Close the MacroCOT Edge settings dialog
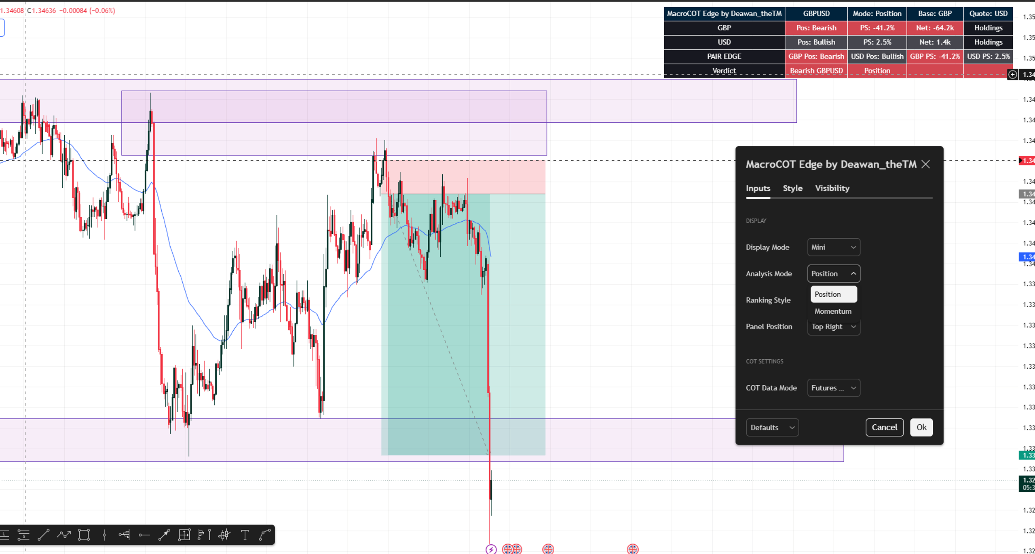 [925, 164]
